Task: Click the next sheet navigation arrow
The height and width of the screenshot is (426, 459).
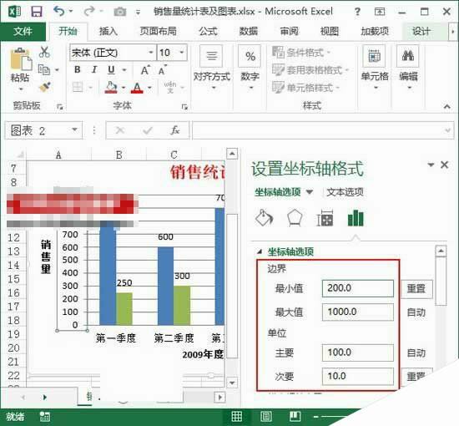Action: tap(45, 398)
